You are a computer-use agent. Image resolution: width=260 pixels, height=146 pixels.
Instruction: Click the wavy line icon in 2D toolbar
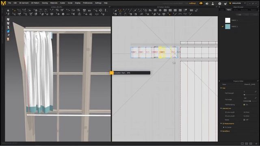185,14
